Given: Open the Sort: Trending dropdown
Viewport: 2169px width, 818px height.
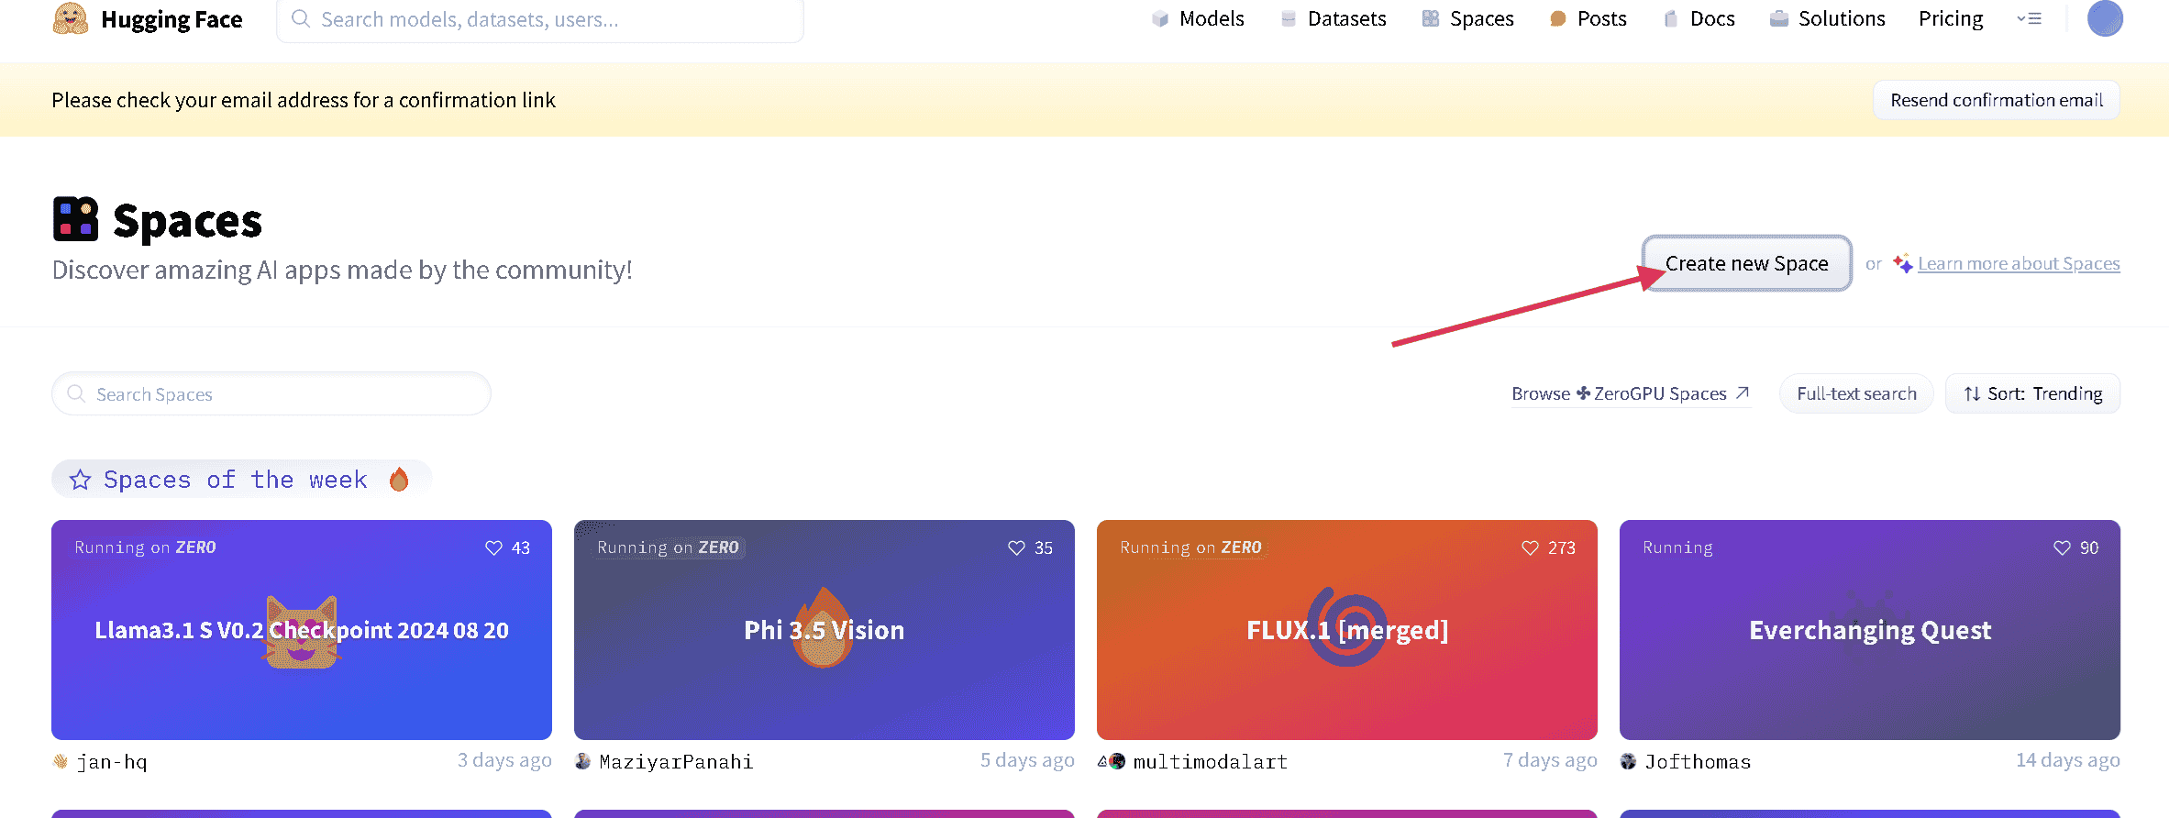Looking at the screenshot, I should (x=2032, y=393).
